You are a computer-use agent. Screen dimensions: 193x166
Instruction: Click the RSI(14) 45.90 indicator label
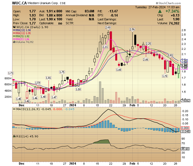27,136
